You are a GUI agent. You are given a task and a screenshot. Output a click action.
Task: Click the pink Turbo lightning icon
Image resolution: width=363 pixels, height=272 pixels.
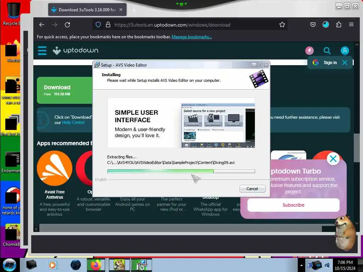pyautogui.click(x=309, y=50)
